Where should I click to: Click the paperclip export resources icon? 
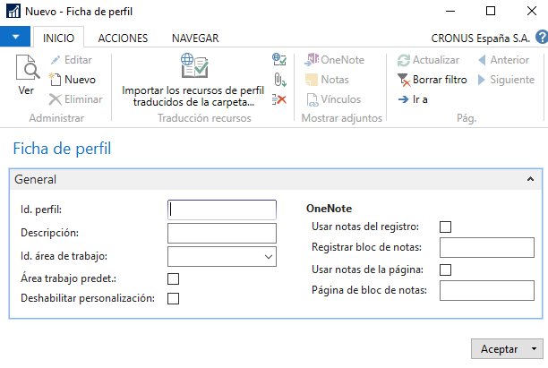[x=279, y=80]
